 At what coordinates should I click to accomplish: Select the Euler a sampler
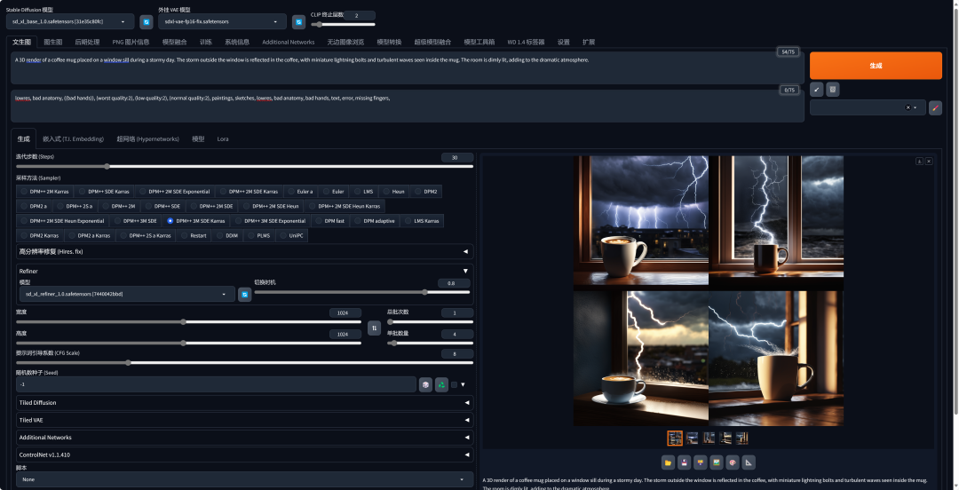pos(299,191)
